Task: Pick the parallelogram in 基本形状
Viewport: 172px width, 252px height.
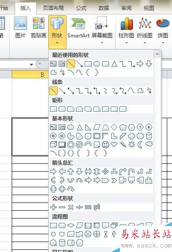Action: [x=97, y=127]
